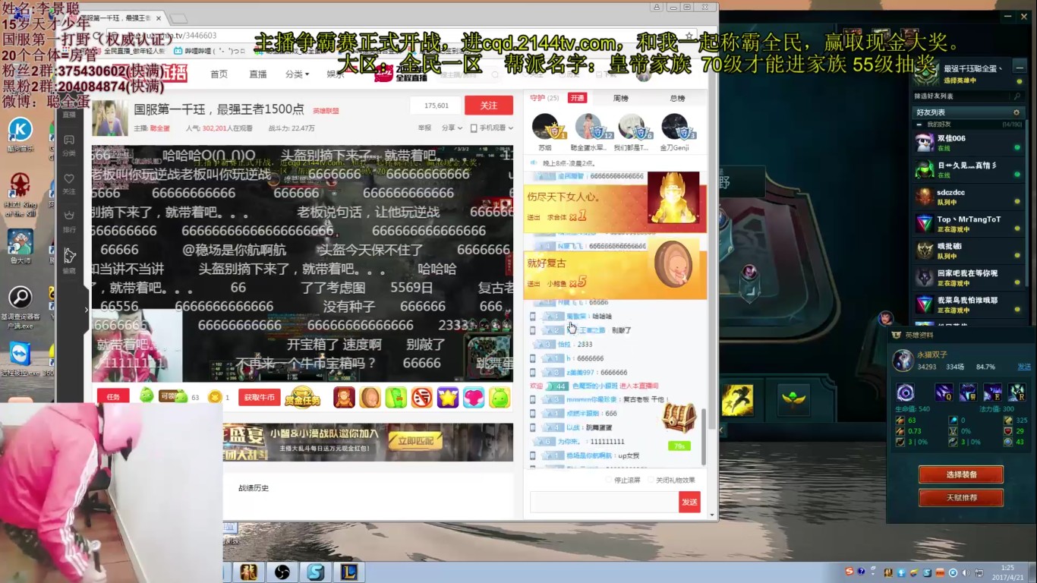Send the yellow star gift
The image size is (1037, 583).
(447, 397)
